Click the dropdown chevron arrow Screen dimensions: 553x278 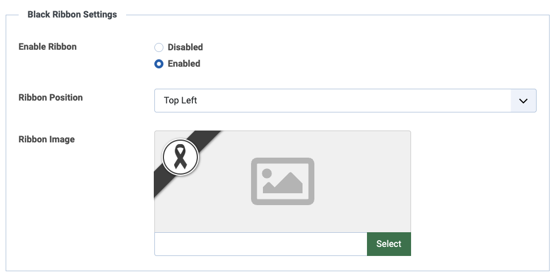pyautogui.click(x=523, y=101)
